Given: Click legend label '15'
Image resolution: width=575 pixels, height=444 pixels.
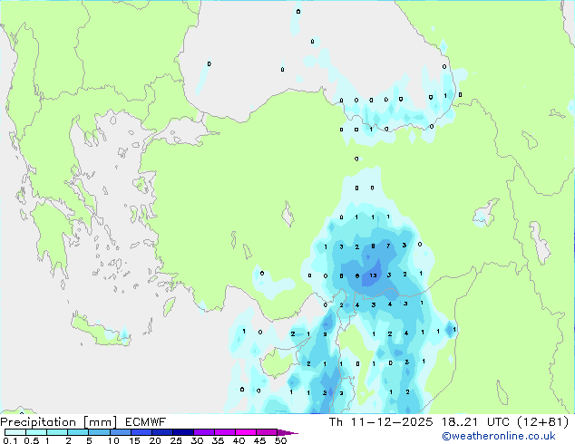Looking at the screenshot, I should [x=134, y=440].
